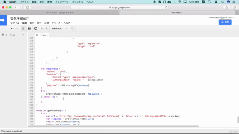Open the 公開 menu

(x=47, y=23)
